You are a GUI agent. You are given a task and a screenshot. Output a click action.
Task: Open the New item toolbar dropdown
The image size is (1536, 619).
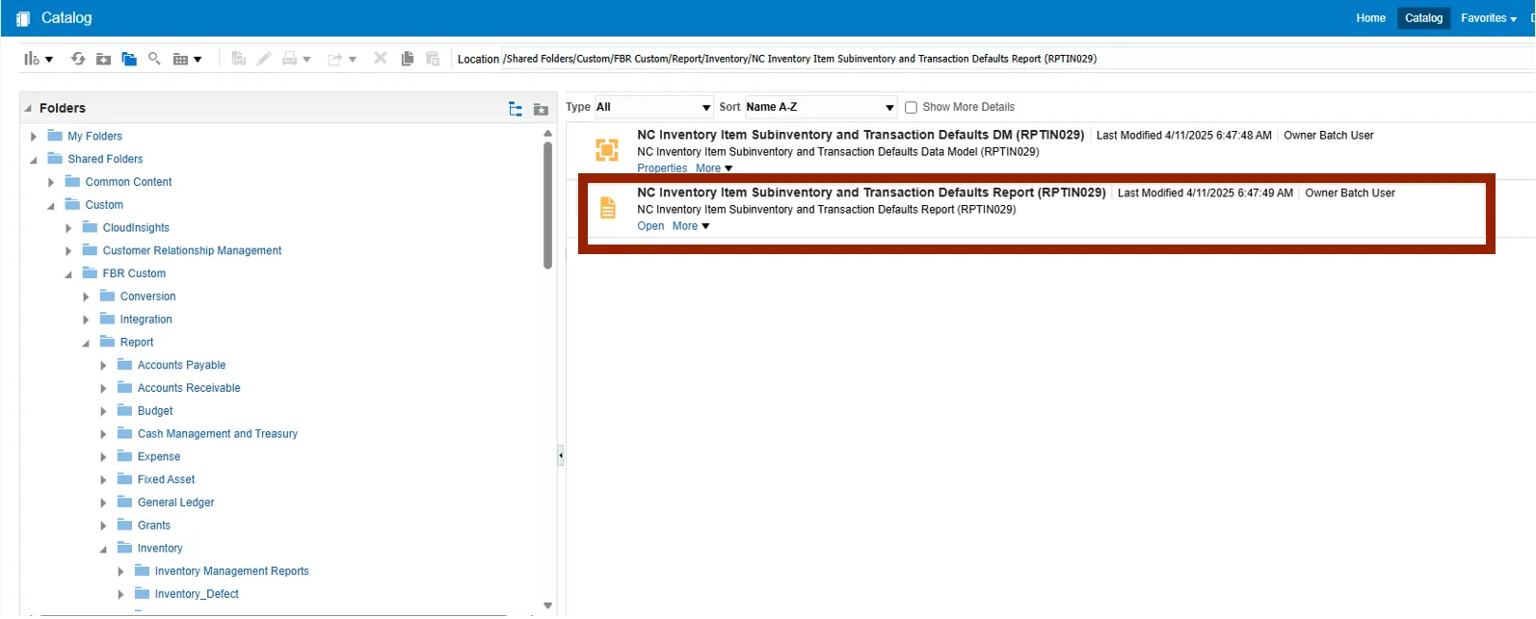(x=38, y=59)
